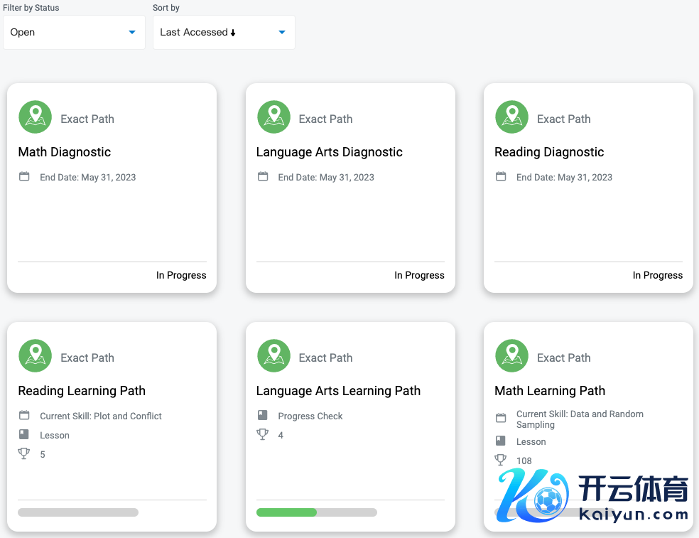Screen dimensions: 699x538
Task: Click the Reading Learning Path progress bar
Action: pos(78,512)
